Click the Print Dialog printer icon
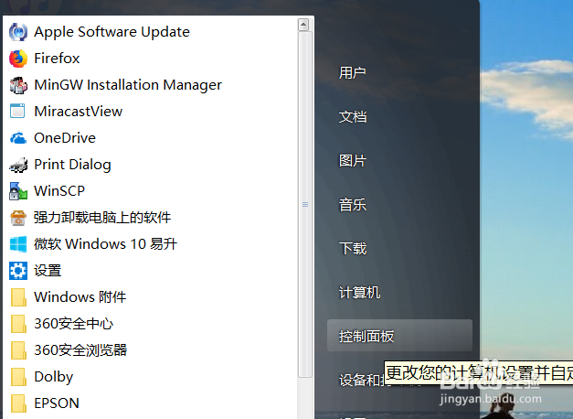This screenshot has width=573, height=419. 18,165
